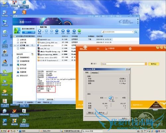Open the storage directory link in file details
The width and height of the screenshot is (166, 133).
coord(51,77)
